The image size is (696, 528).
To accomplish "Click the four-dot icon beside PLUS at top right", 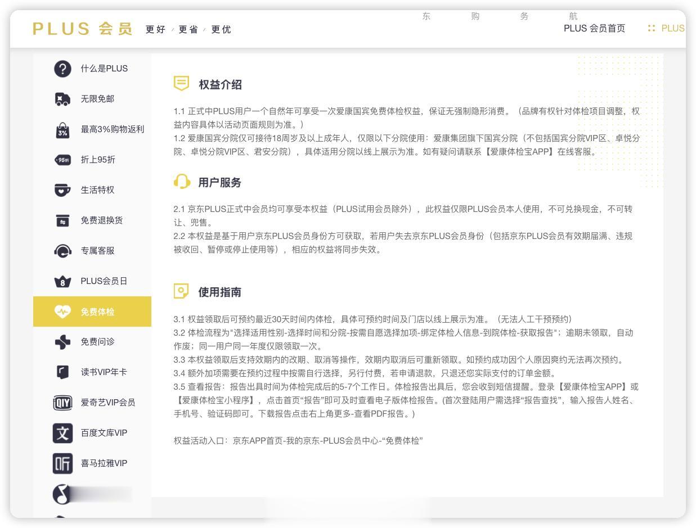I will click(652, 28).
